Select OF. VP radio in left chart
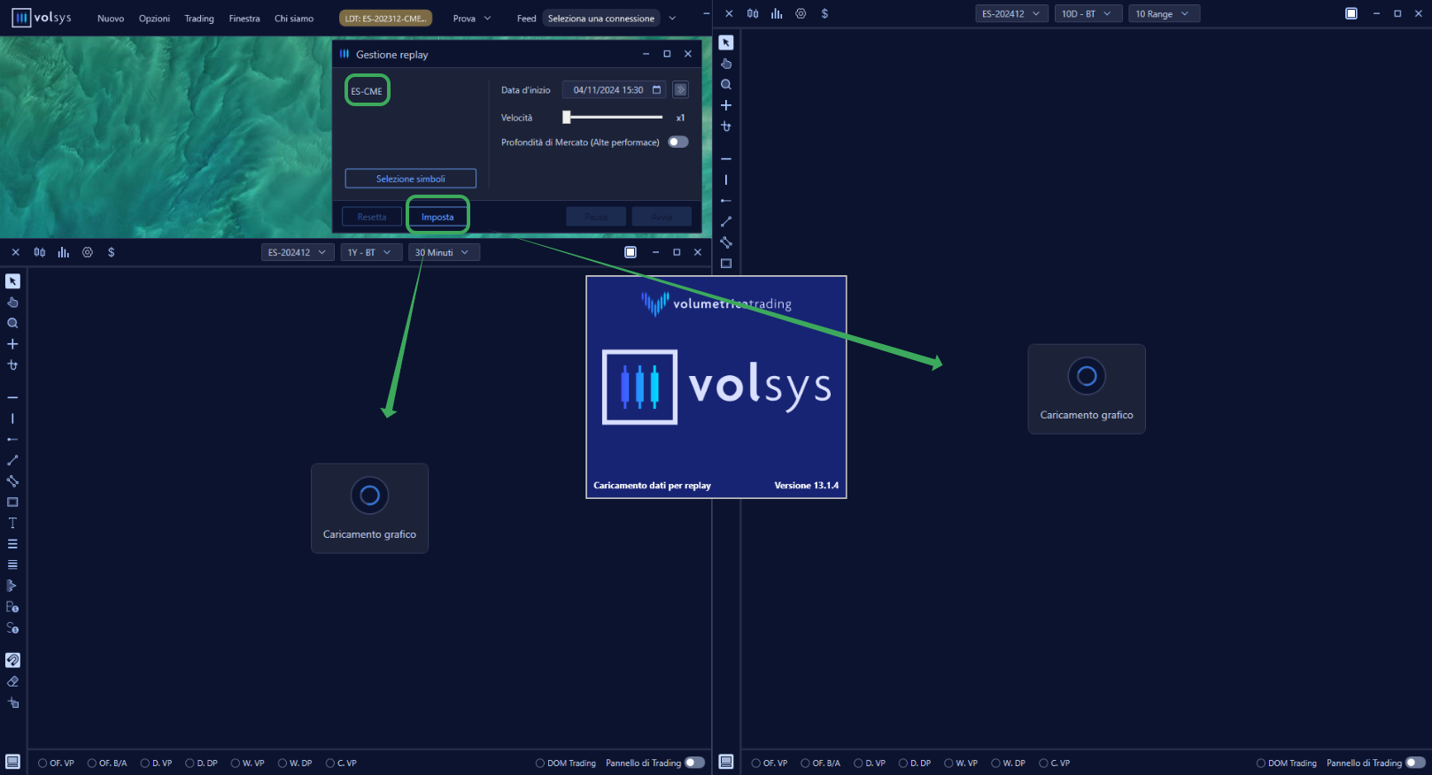This screenshot has height=775, width=1432. point(56,763)
